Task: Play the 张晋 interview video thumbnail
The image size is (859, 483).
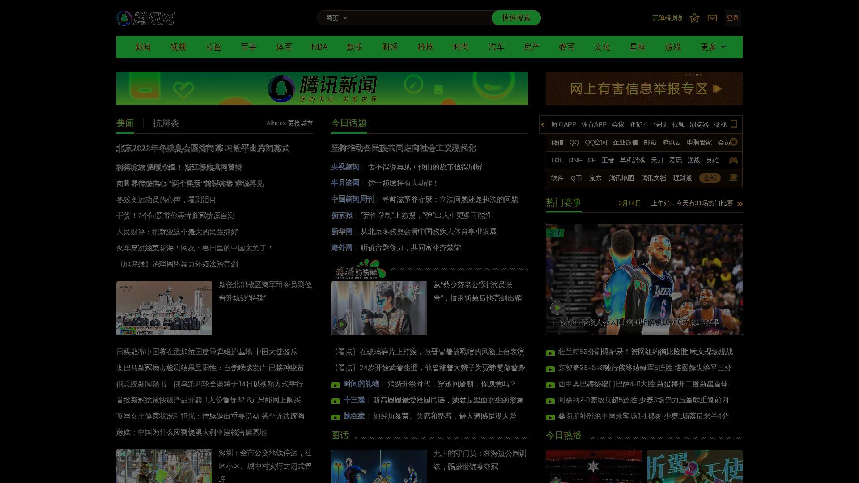Action: click(x=341, y=324)
